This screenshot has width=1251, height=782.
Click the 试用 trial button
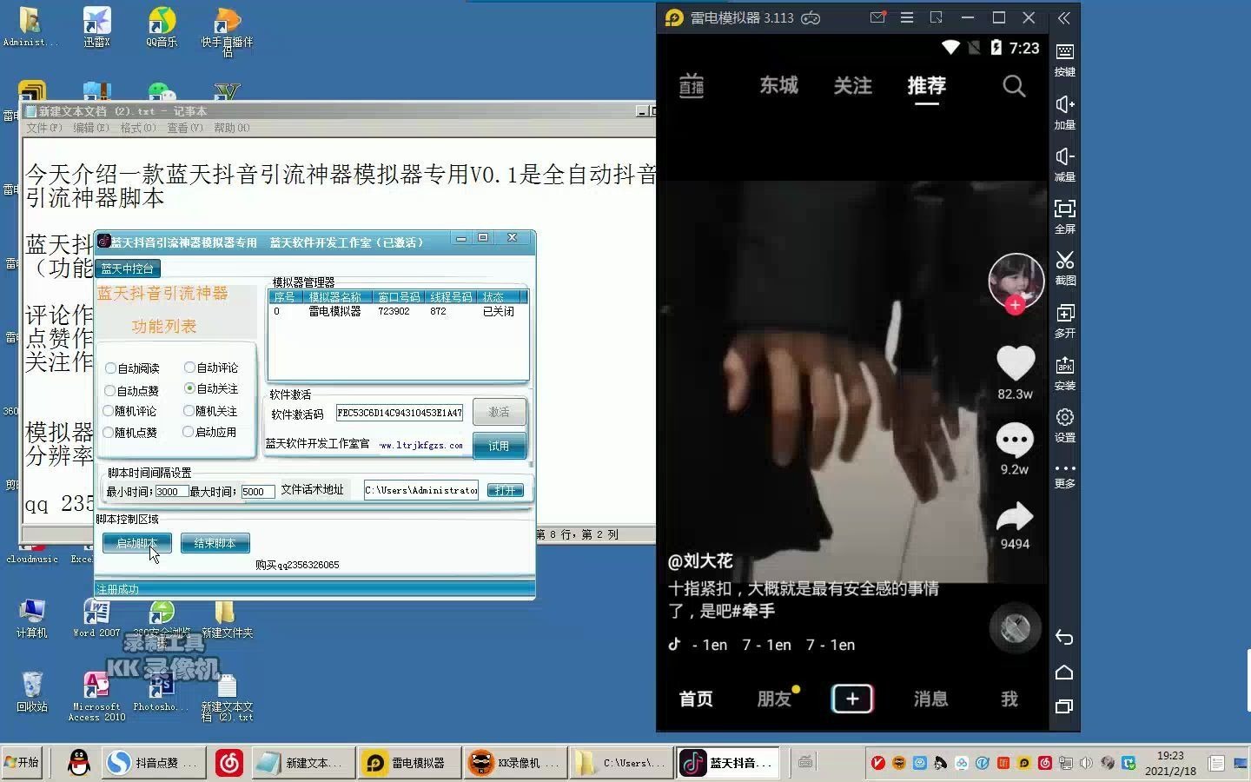pos(499,446)
